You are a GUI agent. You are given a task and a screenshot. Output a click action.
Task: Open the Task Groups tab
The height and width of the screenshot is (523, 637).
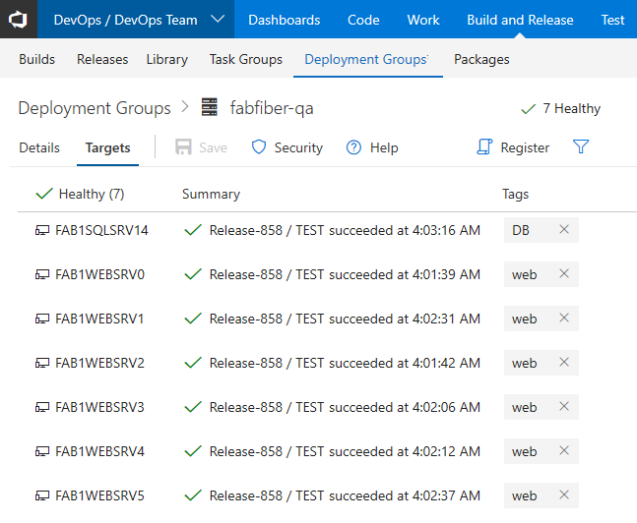(x=246, y=59)
